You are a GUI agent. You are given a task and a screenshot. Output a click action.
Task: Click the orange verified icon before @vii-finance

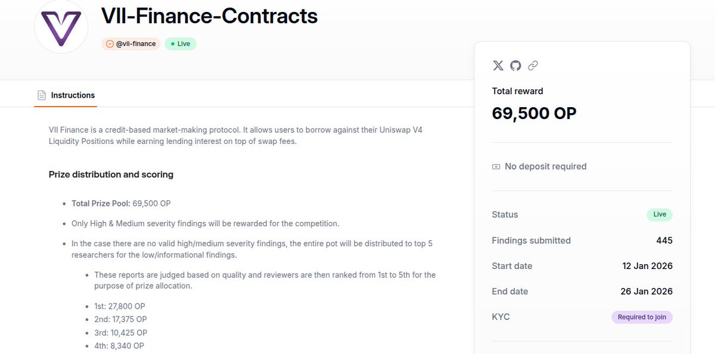[109, 44]
